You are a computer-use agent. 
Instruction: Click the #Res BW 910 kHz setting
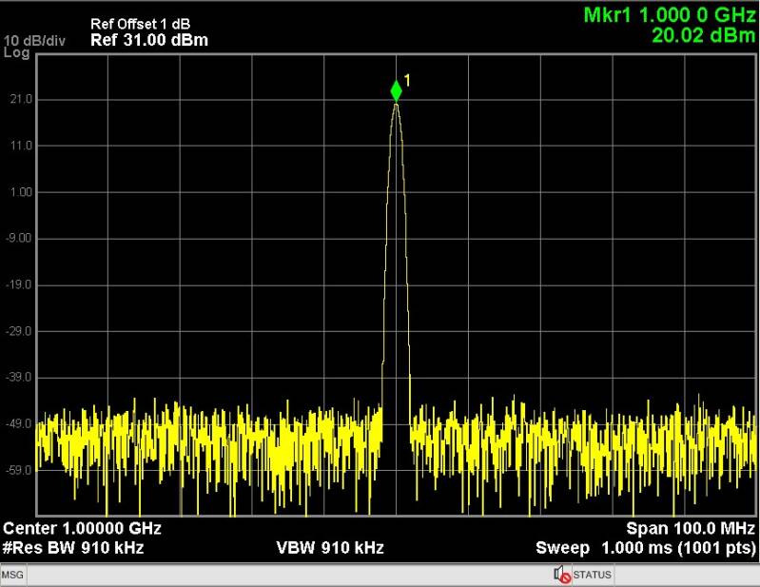70,547
